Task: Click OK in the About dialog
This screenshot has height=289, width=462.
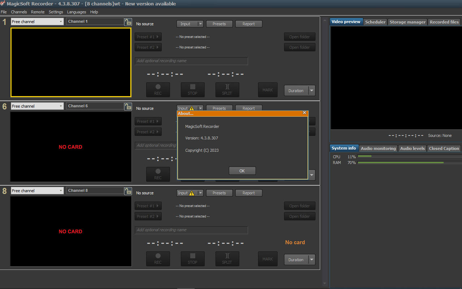Action: click(x=242, y=171)
